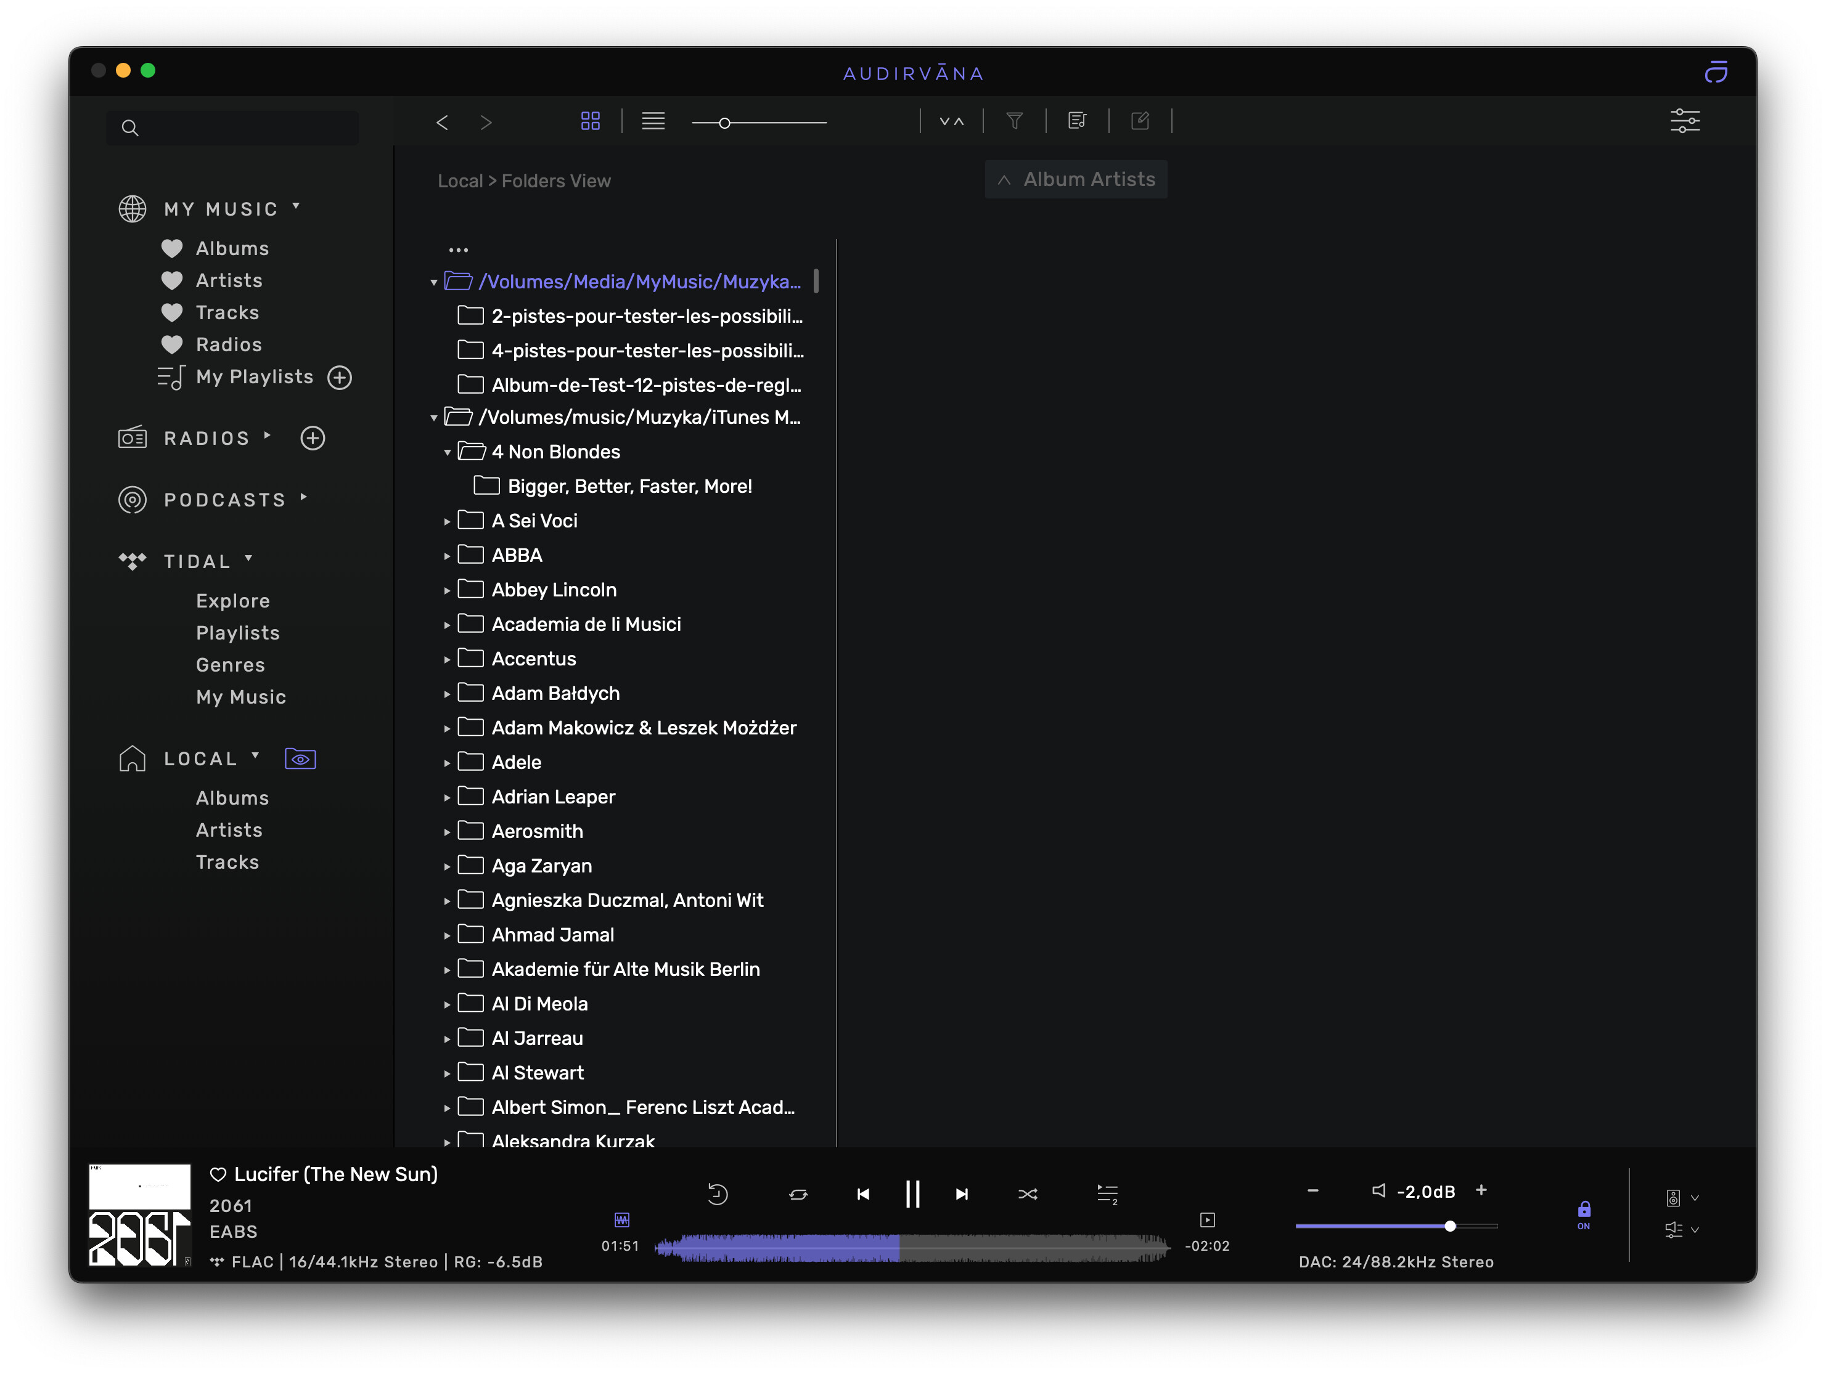The width and height of the screenshot is (1826, 1374).
Task: Open My Playlists
Action: pyautogui.click(x=254, y=377)
